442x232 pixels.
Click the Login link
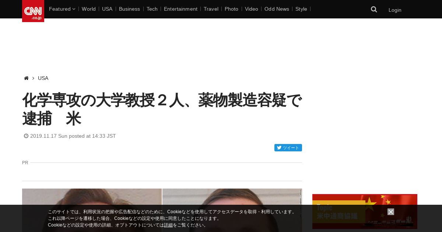click(x=395, y=10)
